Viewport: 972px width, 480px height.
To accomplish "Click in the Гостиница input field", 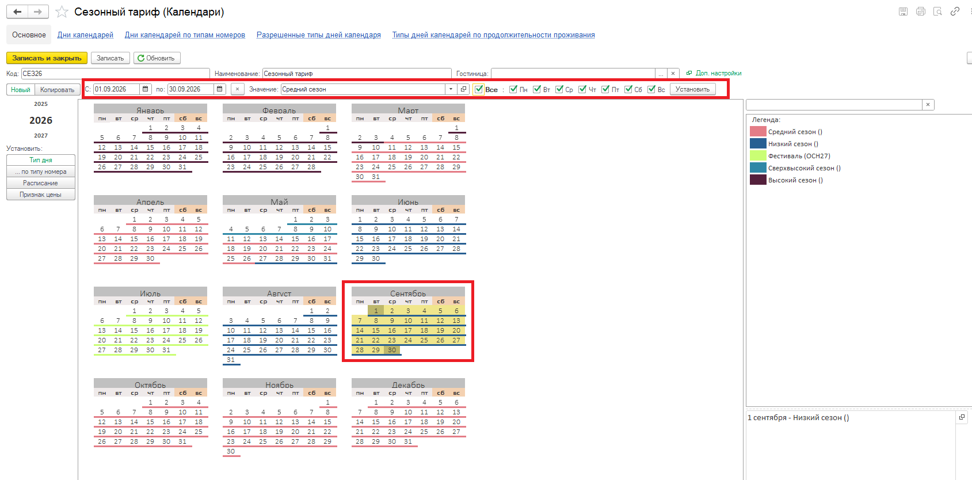I will 573,74.
